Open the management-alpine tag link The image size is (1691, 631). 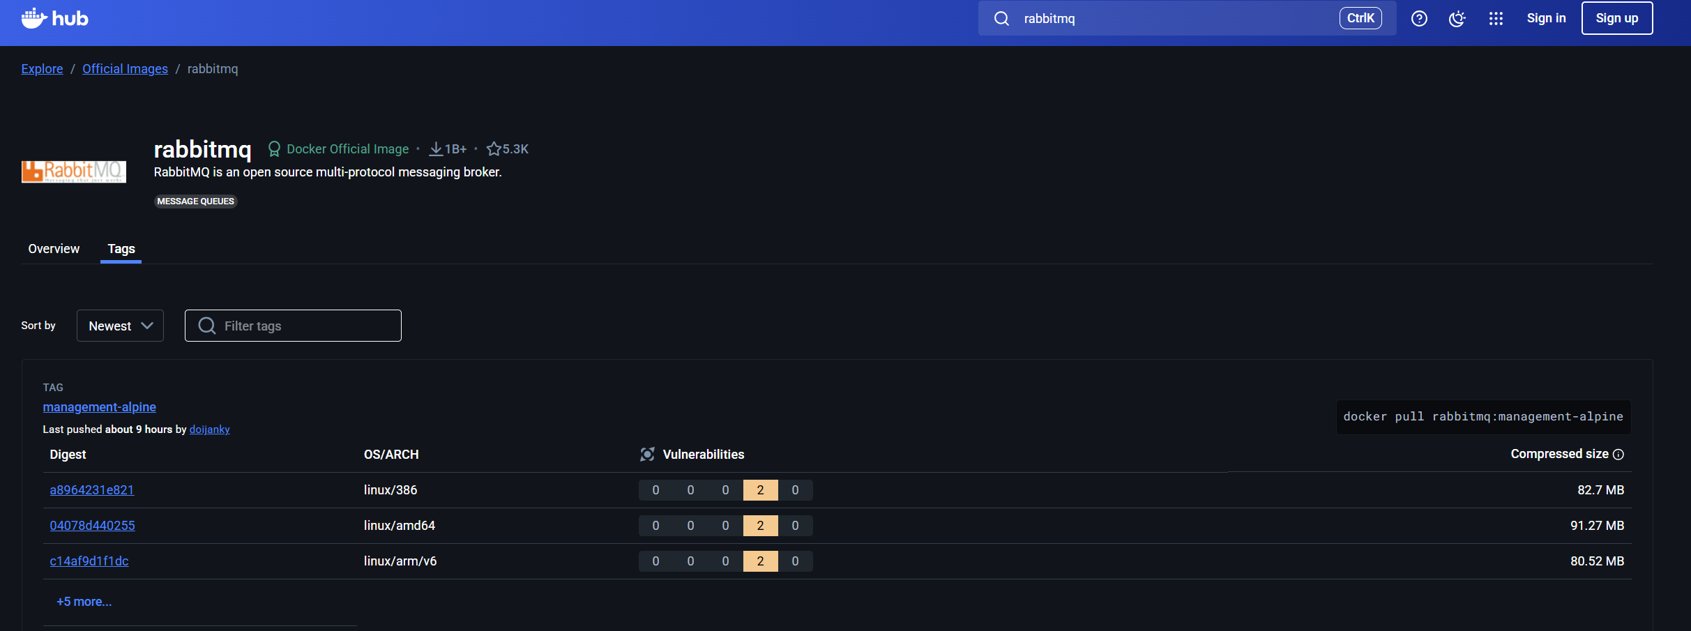click(x=100, y=407)
